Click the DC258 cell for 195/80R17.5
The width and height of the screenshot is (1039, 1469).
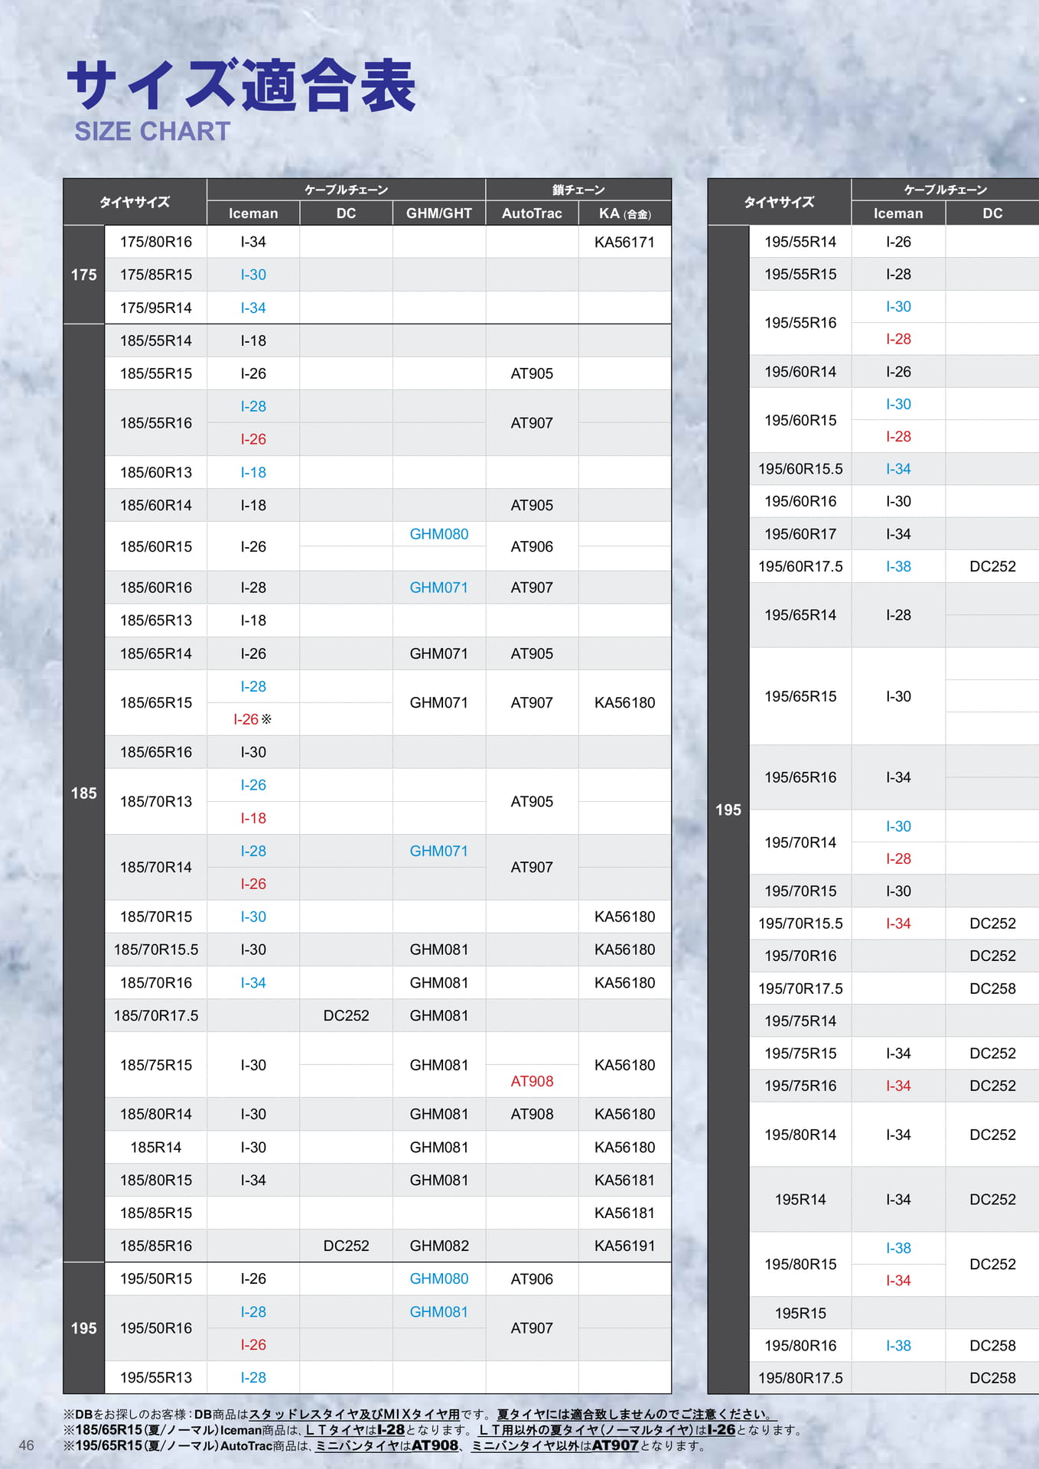click(x=992, y=1378)
